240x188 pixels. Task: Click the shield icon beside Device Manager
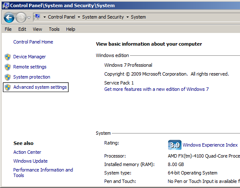(x=8, y=57)
